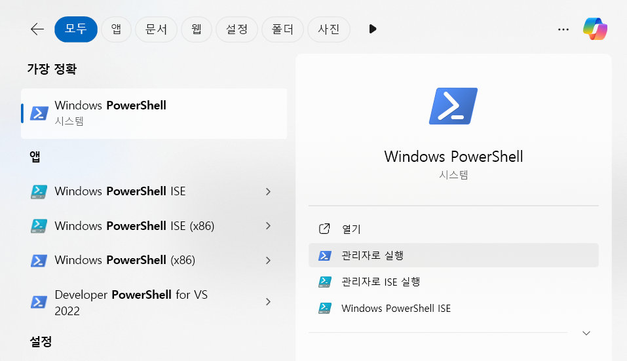Select the Windows PowerShell best match result
The height and width of the screenshot is (361, 627).
click(154, 113)
